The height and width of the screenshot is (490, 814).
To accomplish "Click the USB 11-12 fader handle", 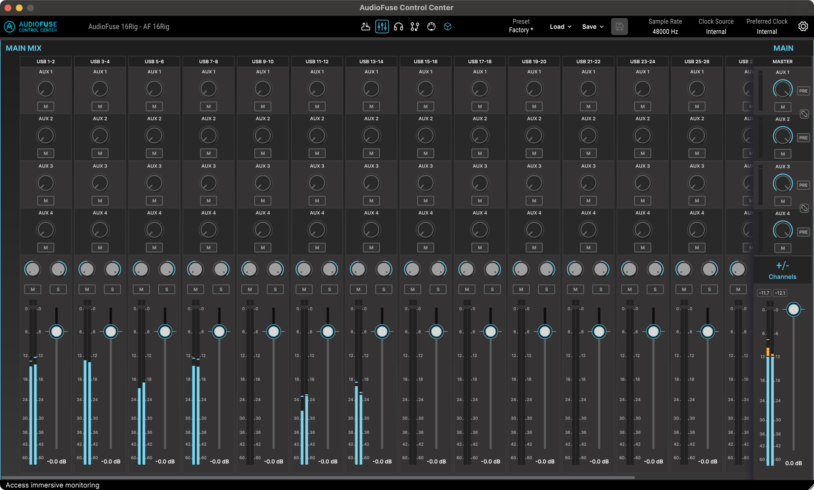I will coord(328,332).
